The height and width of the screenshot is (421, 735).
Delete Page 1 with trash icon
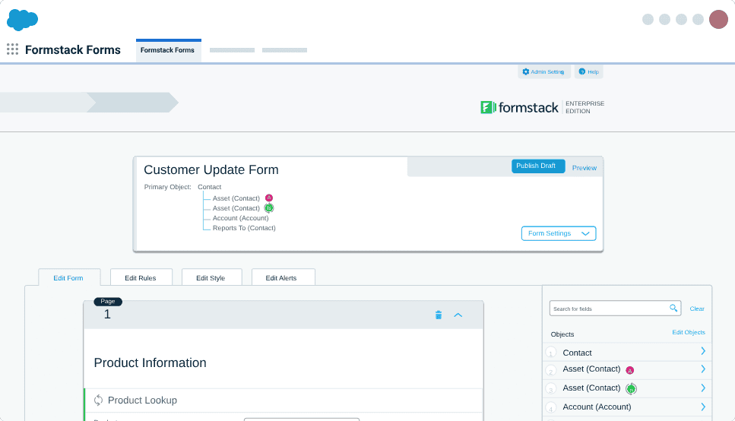(x=439, y=315)
